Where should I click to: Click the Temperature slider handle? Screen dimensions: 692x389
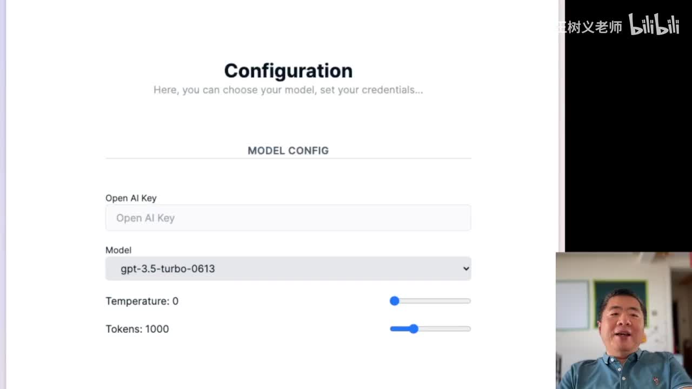(395, 301)
